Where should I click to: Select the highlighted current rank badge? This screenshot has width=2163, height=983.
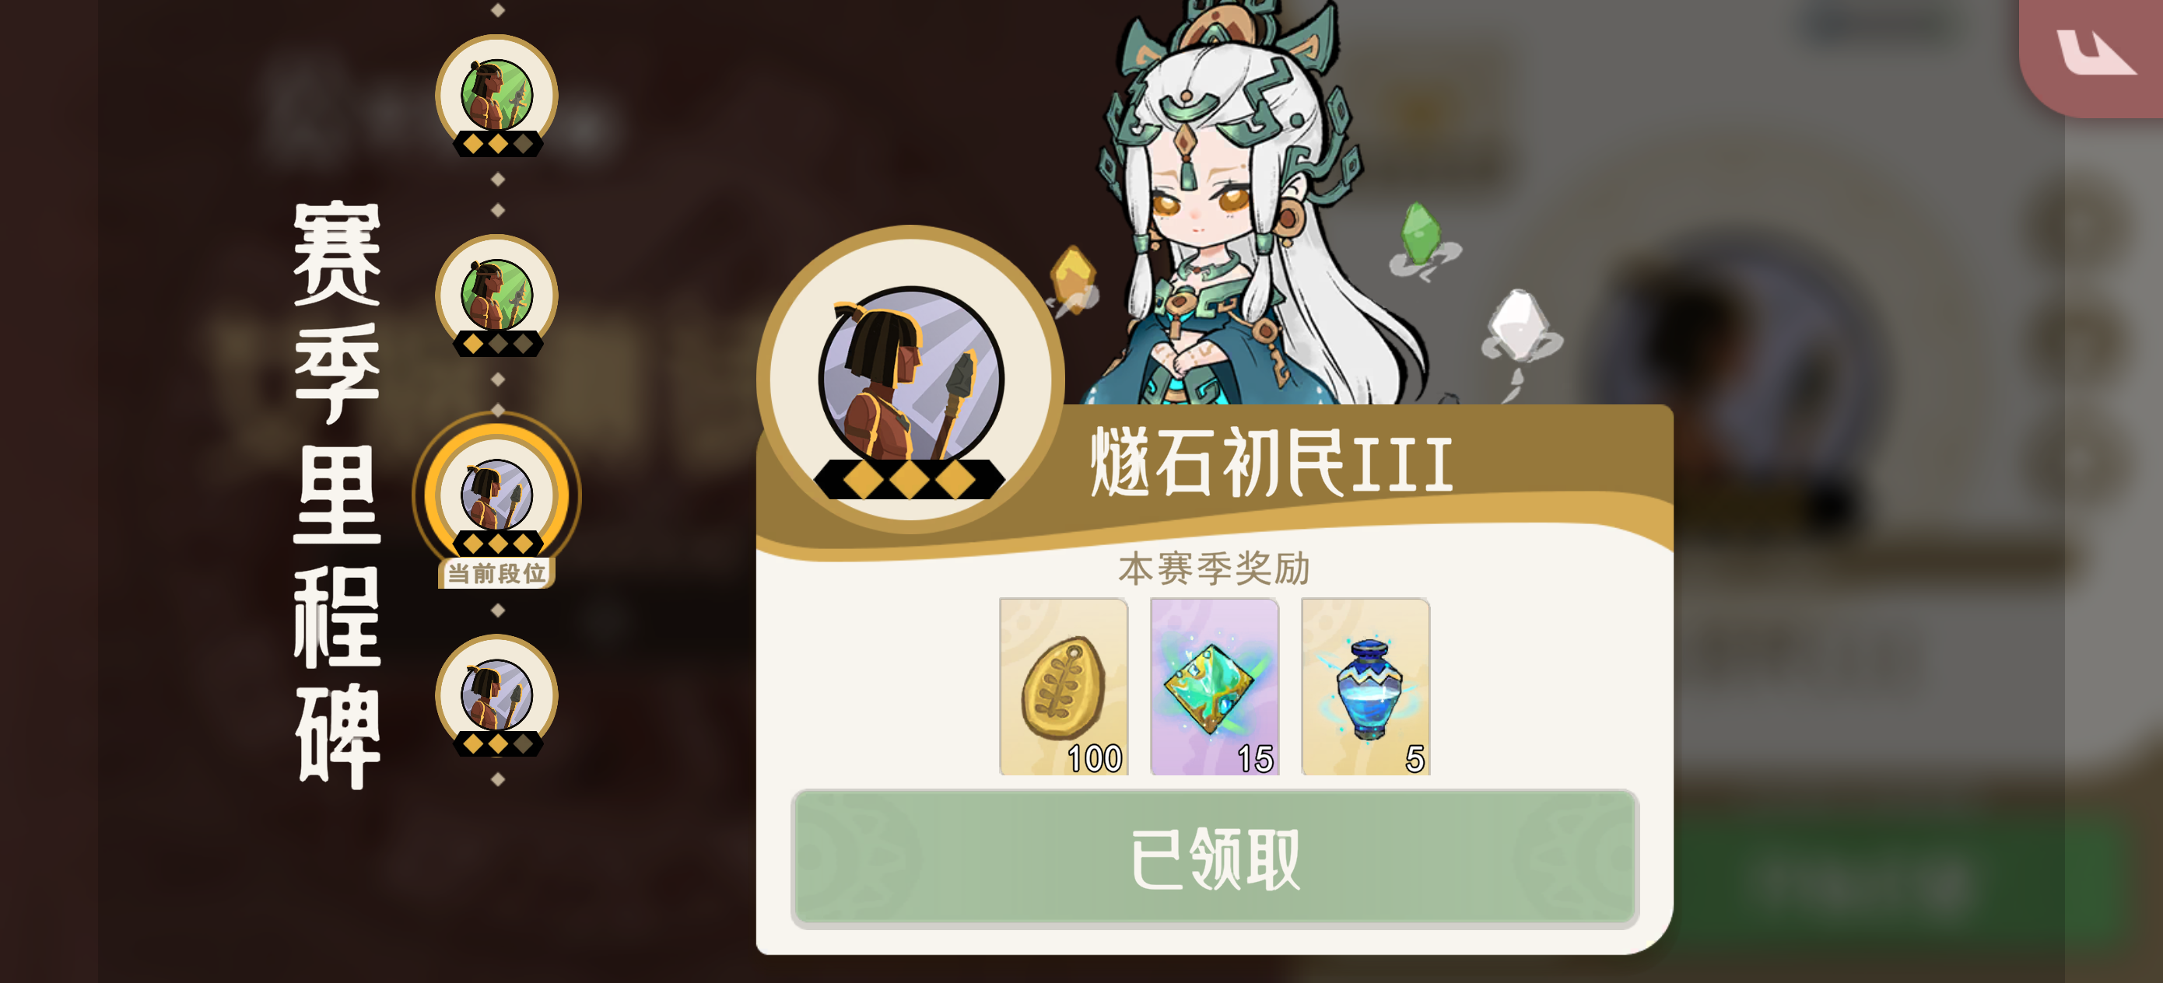[x=497, y=495]
